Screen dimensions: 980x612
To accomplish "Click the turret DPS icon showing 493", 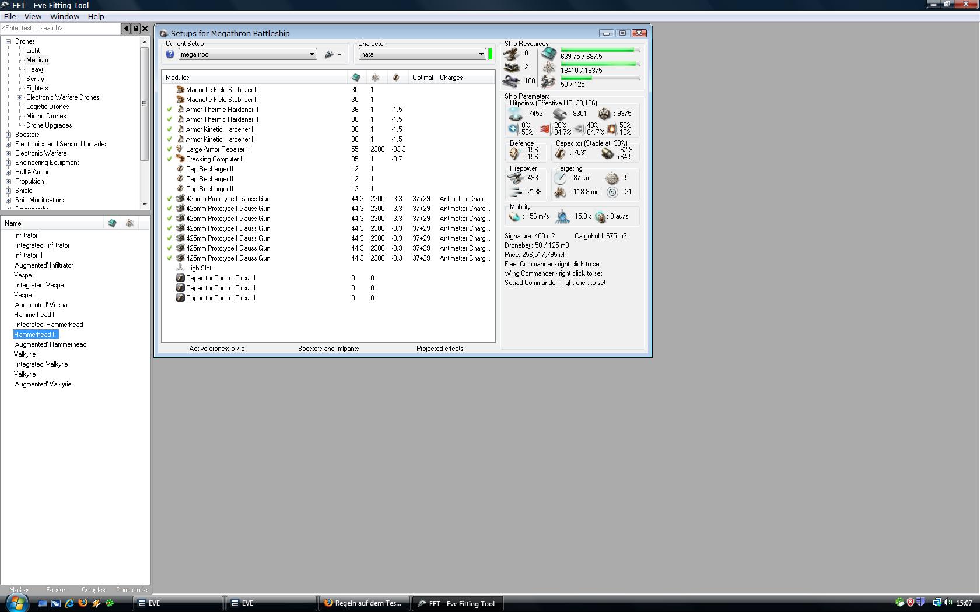I will (515, 178).
